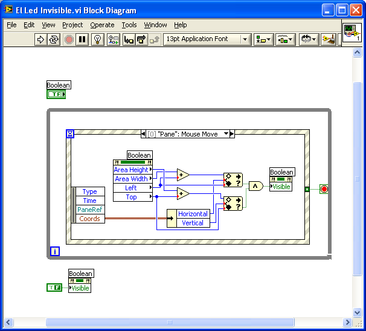366x331 pixels.
Task: Click the Coords event data item
Action: pos(90,219)
